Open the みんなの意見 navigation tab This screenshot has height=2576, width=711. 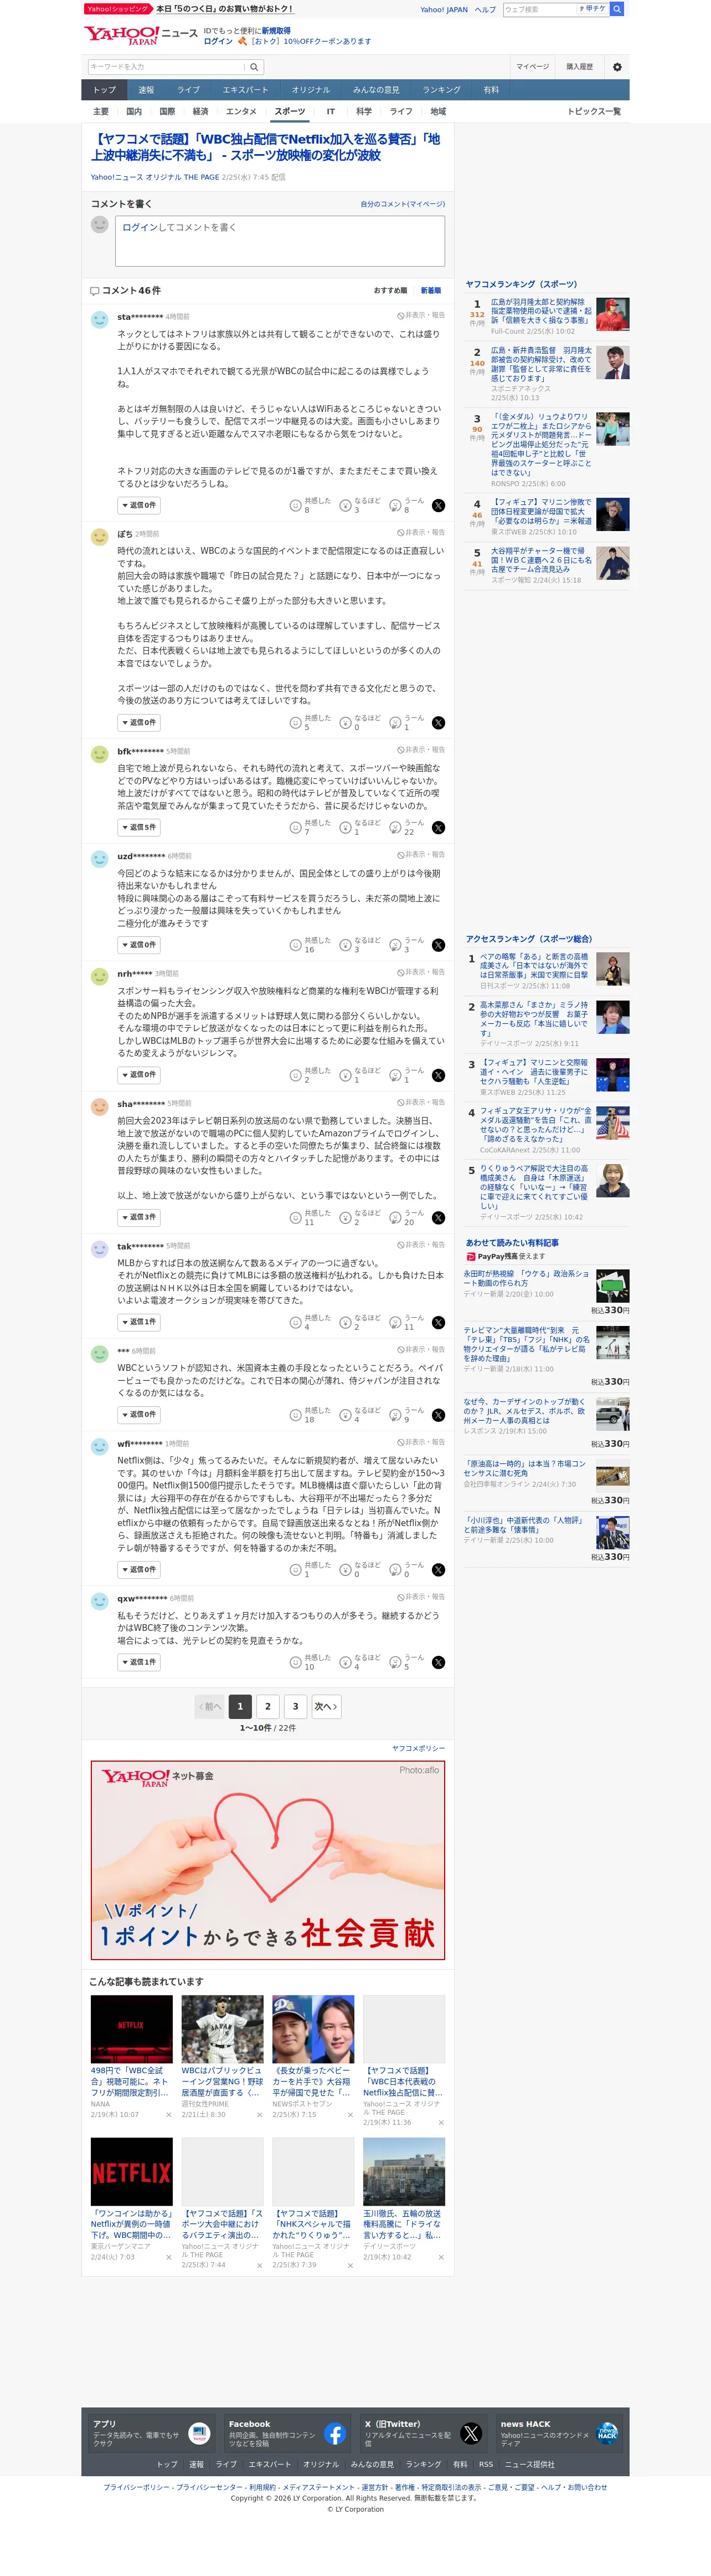pyautogui.click(x=377, y=90)
